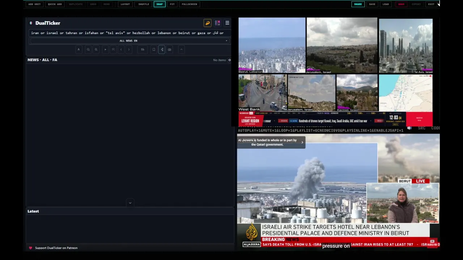Open the West Bank street webcam thumbnail

(262, 93)
